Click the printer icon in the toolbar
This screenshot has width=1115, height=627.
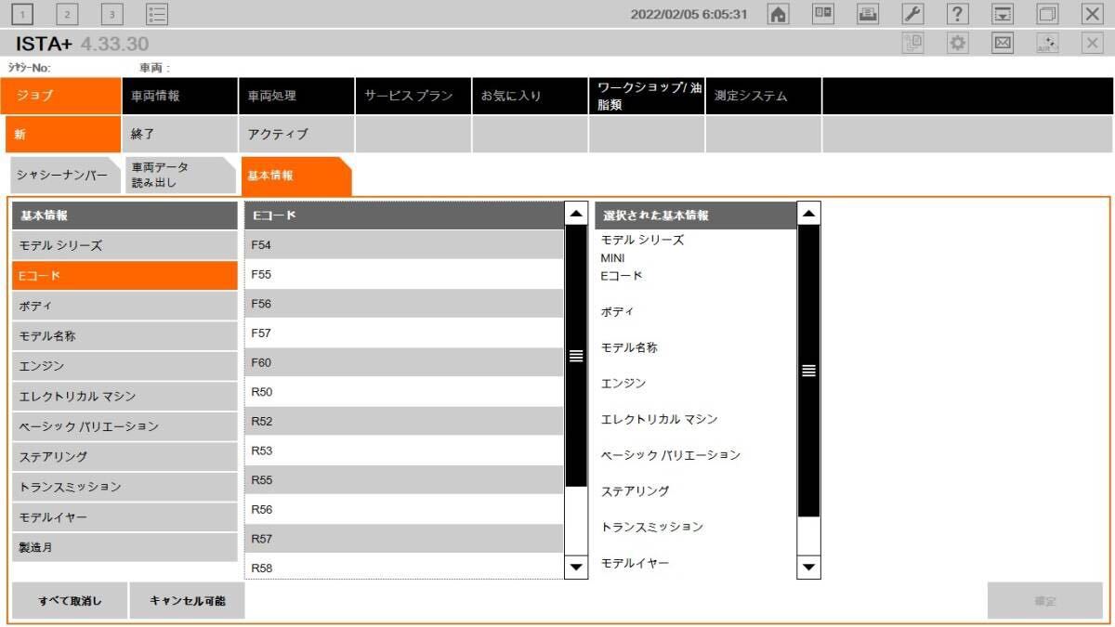[x=868, y=14]
